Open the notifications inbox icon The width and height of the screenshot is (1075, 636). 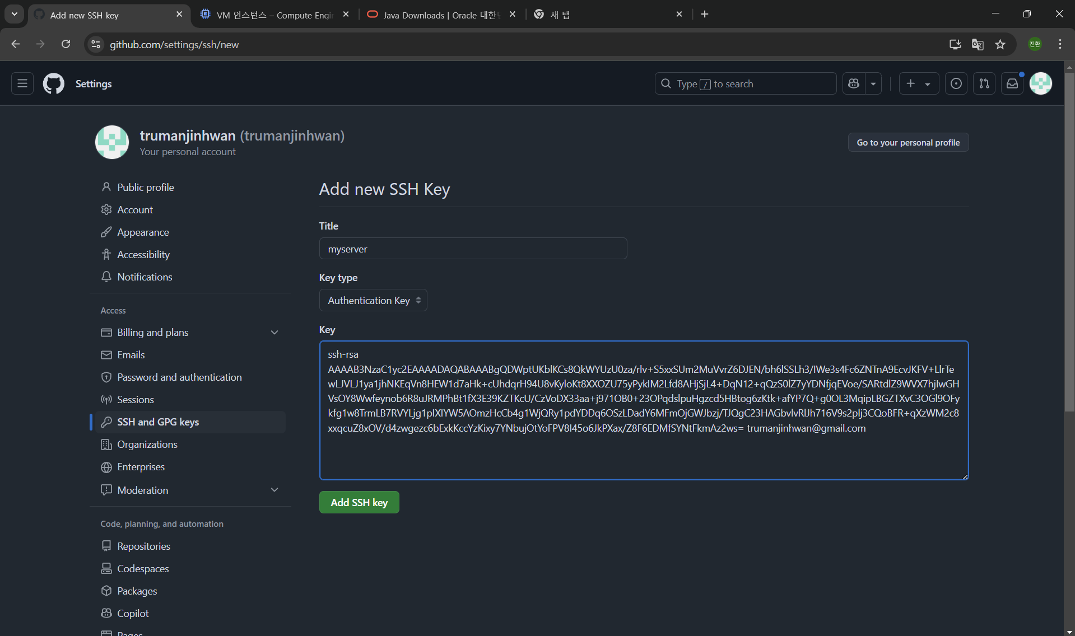[x=1012, y=83]
